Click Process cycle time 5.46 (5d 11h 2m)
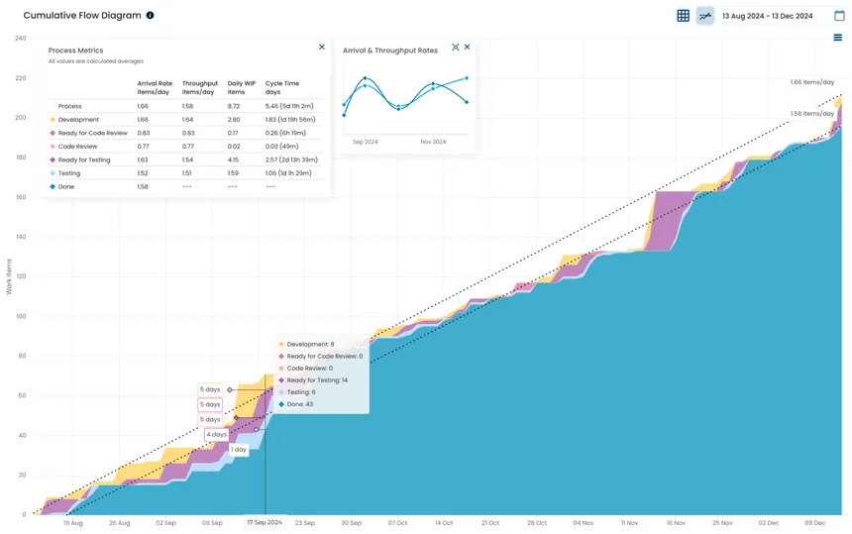The width and height of the screenshot is (852, 534). click(x=289, y=106)
